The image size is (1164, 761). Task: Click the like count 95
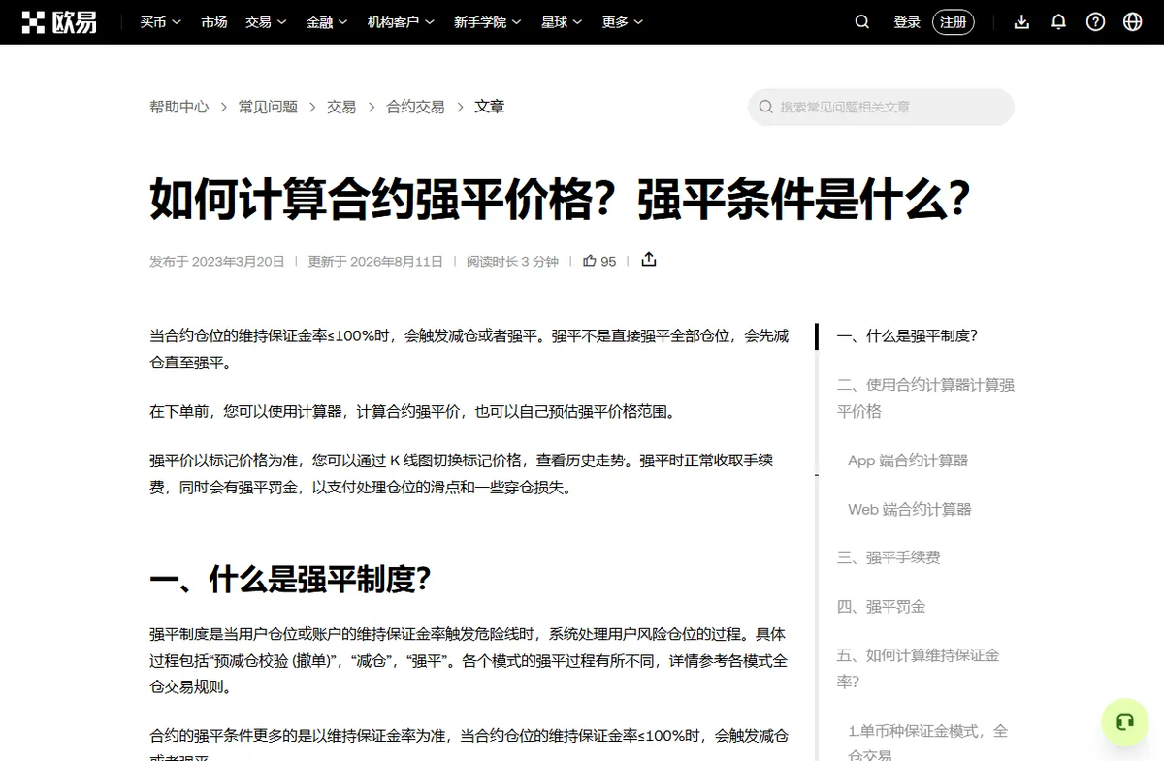pos(608,261)
